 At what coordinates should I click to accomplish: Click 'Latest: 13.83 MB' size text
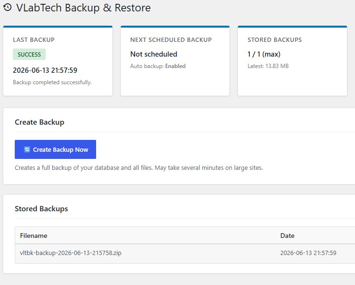click(x=268, y=66)
